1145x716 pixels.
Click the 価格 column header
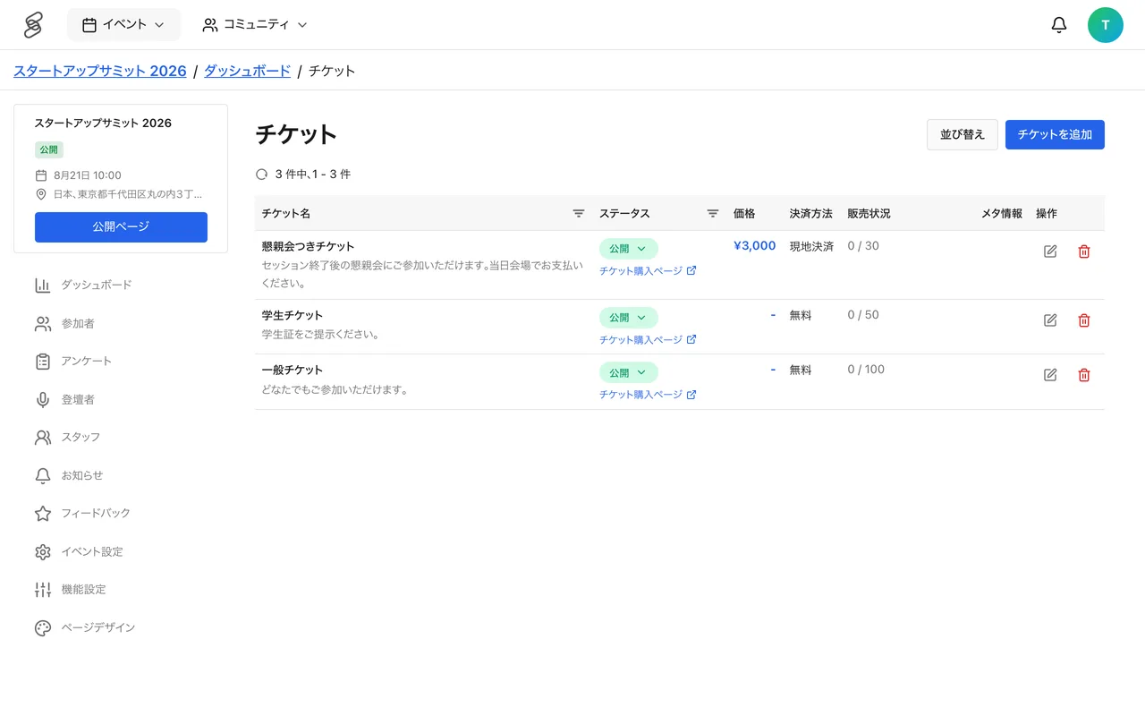744,213
